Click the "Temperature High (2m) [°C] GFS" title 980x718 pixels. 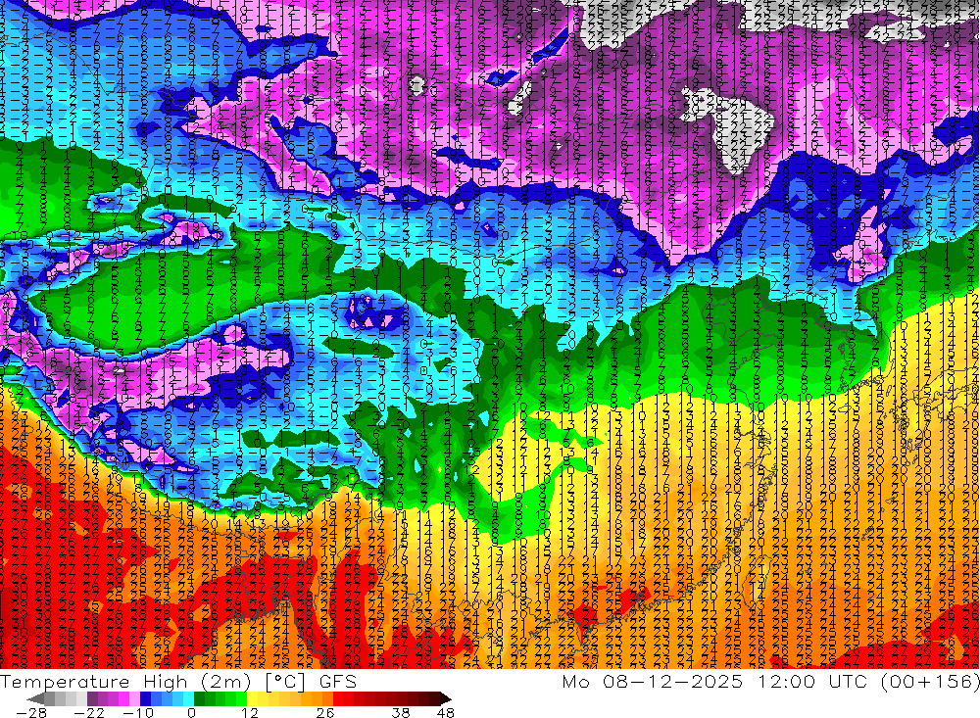tap(178, 682)
